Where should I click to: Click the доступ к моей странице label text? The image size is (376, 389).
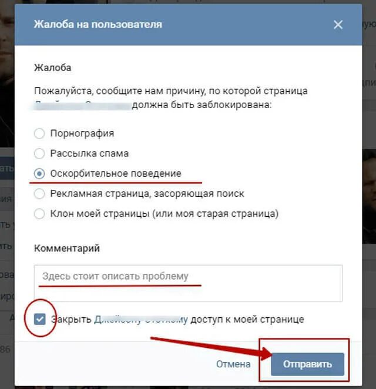[247, 319]
